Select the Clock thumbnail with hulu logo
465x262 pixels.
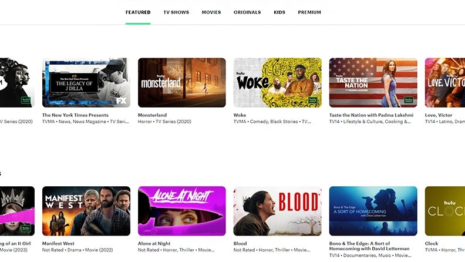444,211
